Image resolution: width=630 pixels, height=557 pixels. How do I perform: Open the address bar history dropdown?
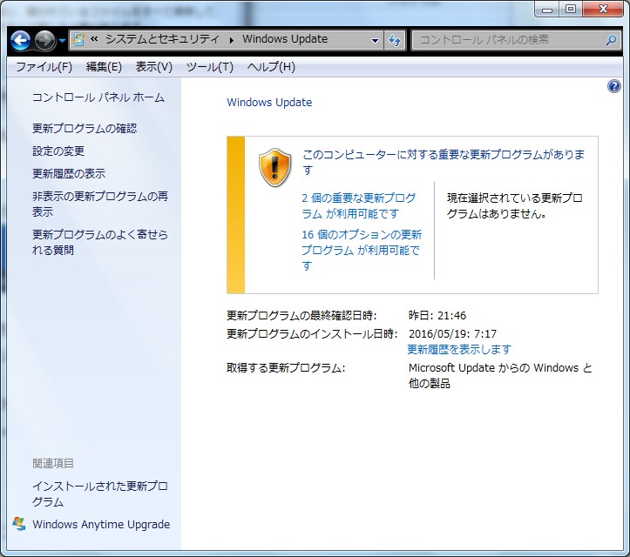375,40
